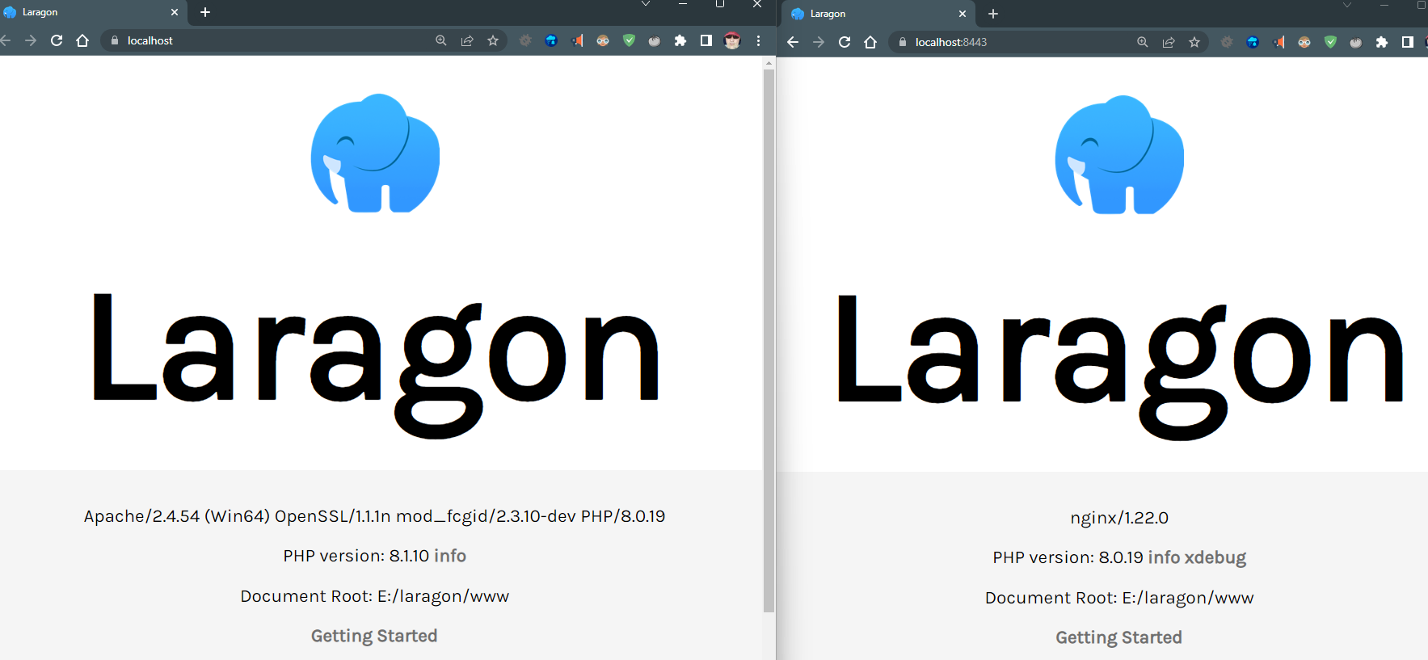Screen dimensions: 1428x660
Task: Close the Laragon tab in left window
Action: tap(175, 12)
